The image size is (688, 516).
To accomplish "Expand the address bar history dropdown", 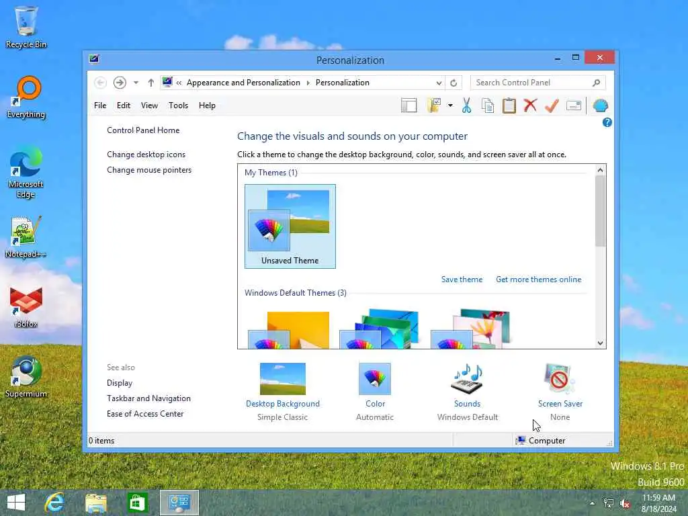I will coord(439,83).
